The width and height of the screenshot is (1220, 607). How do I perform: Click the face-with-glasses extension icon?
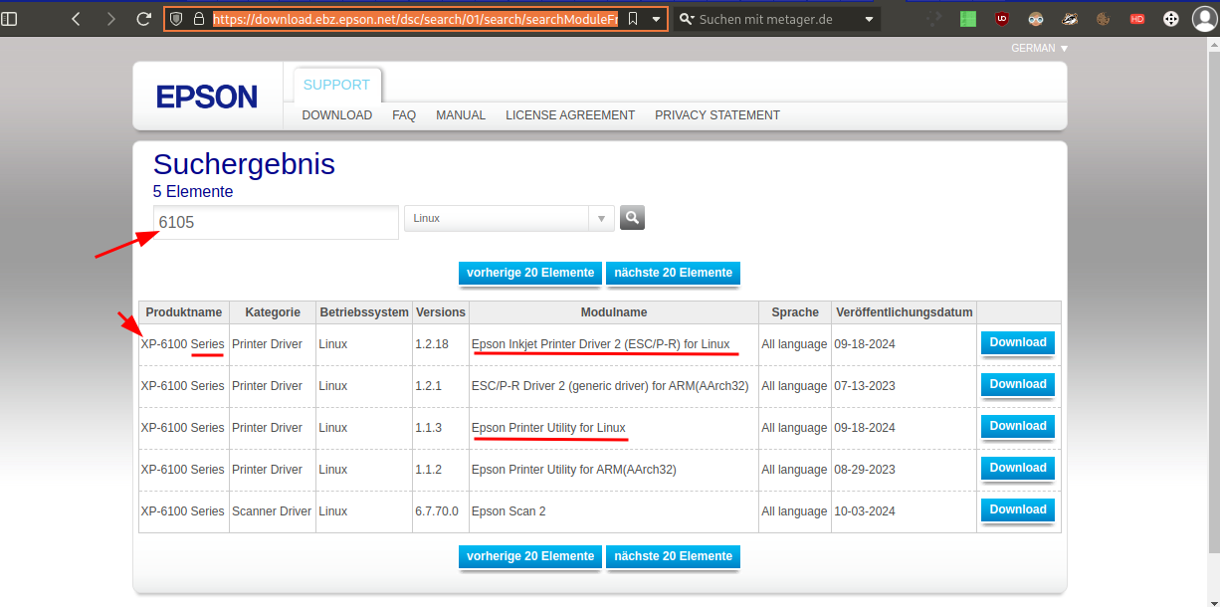pyautogui.click(x=1036, y=19)
